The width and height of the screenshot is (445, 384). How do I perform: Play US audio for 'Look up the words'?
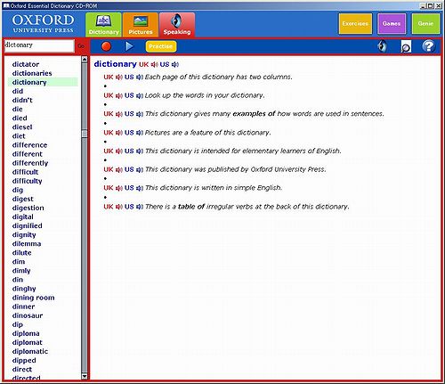pyautogui.click(x=140, y=95)
